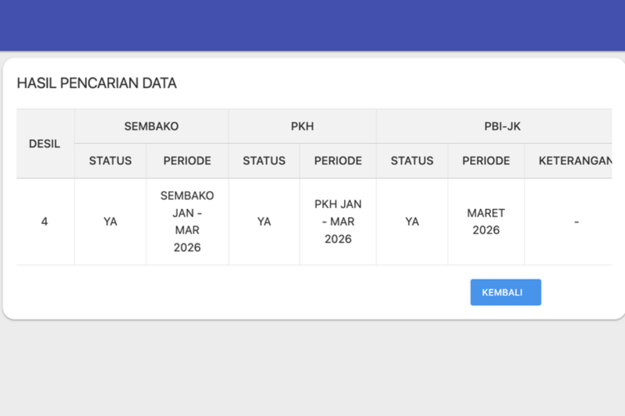The height and width of the screenshot is (416, 625).
Task: Click the PKH JAN - MAR 2026 cell
Action: [337, 222]
